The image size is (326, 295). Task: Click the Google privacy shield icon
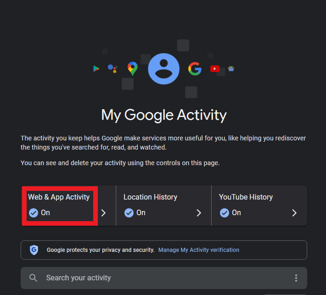[34, 250]
